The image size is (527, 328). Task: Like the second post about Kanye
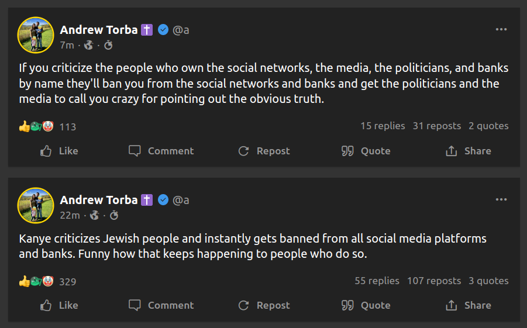point(59,305)
